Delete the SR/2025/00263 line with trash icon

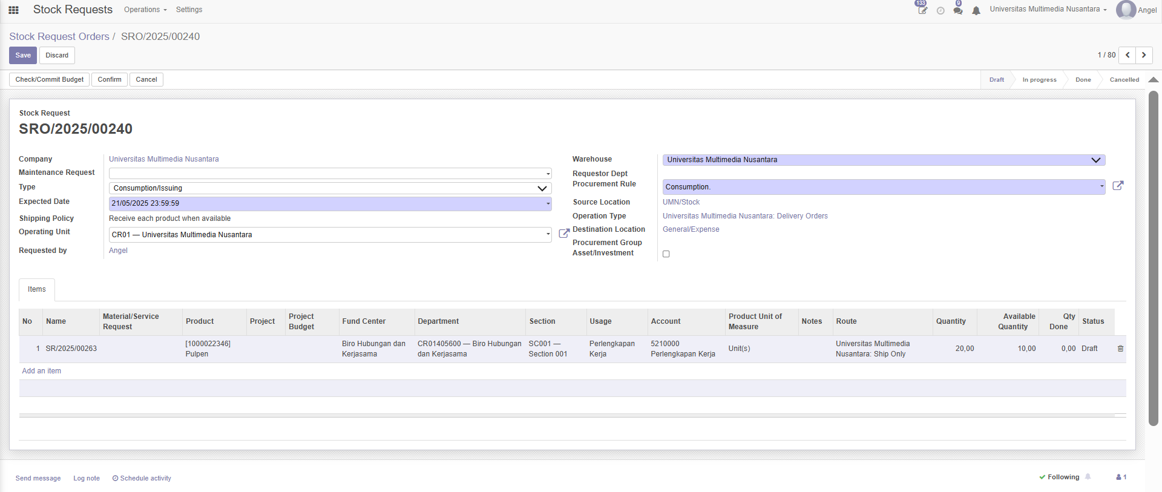[x=1120, y=349]
